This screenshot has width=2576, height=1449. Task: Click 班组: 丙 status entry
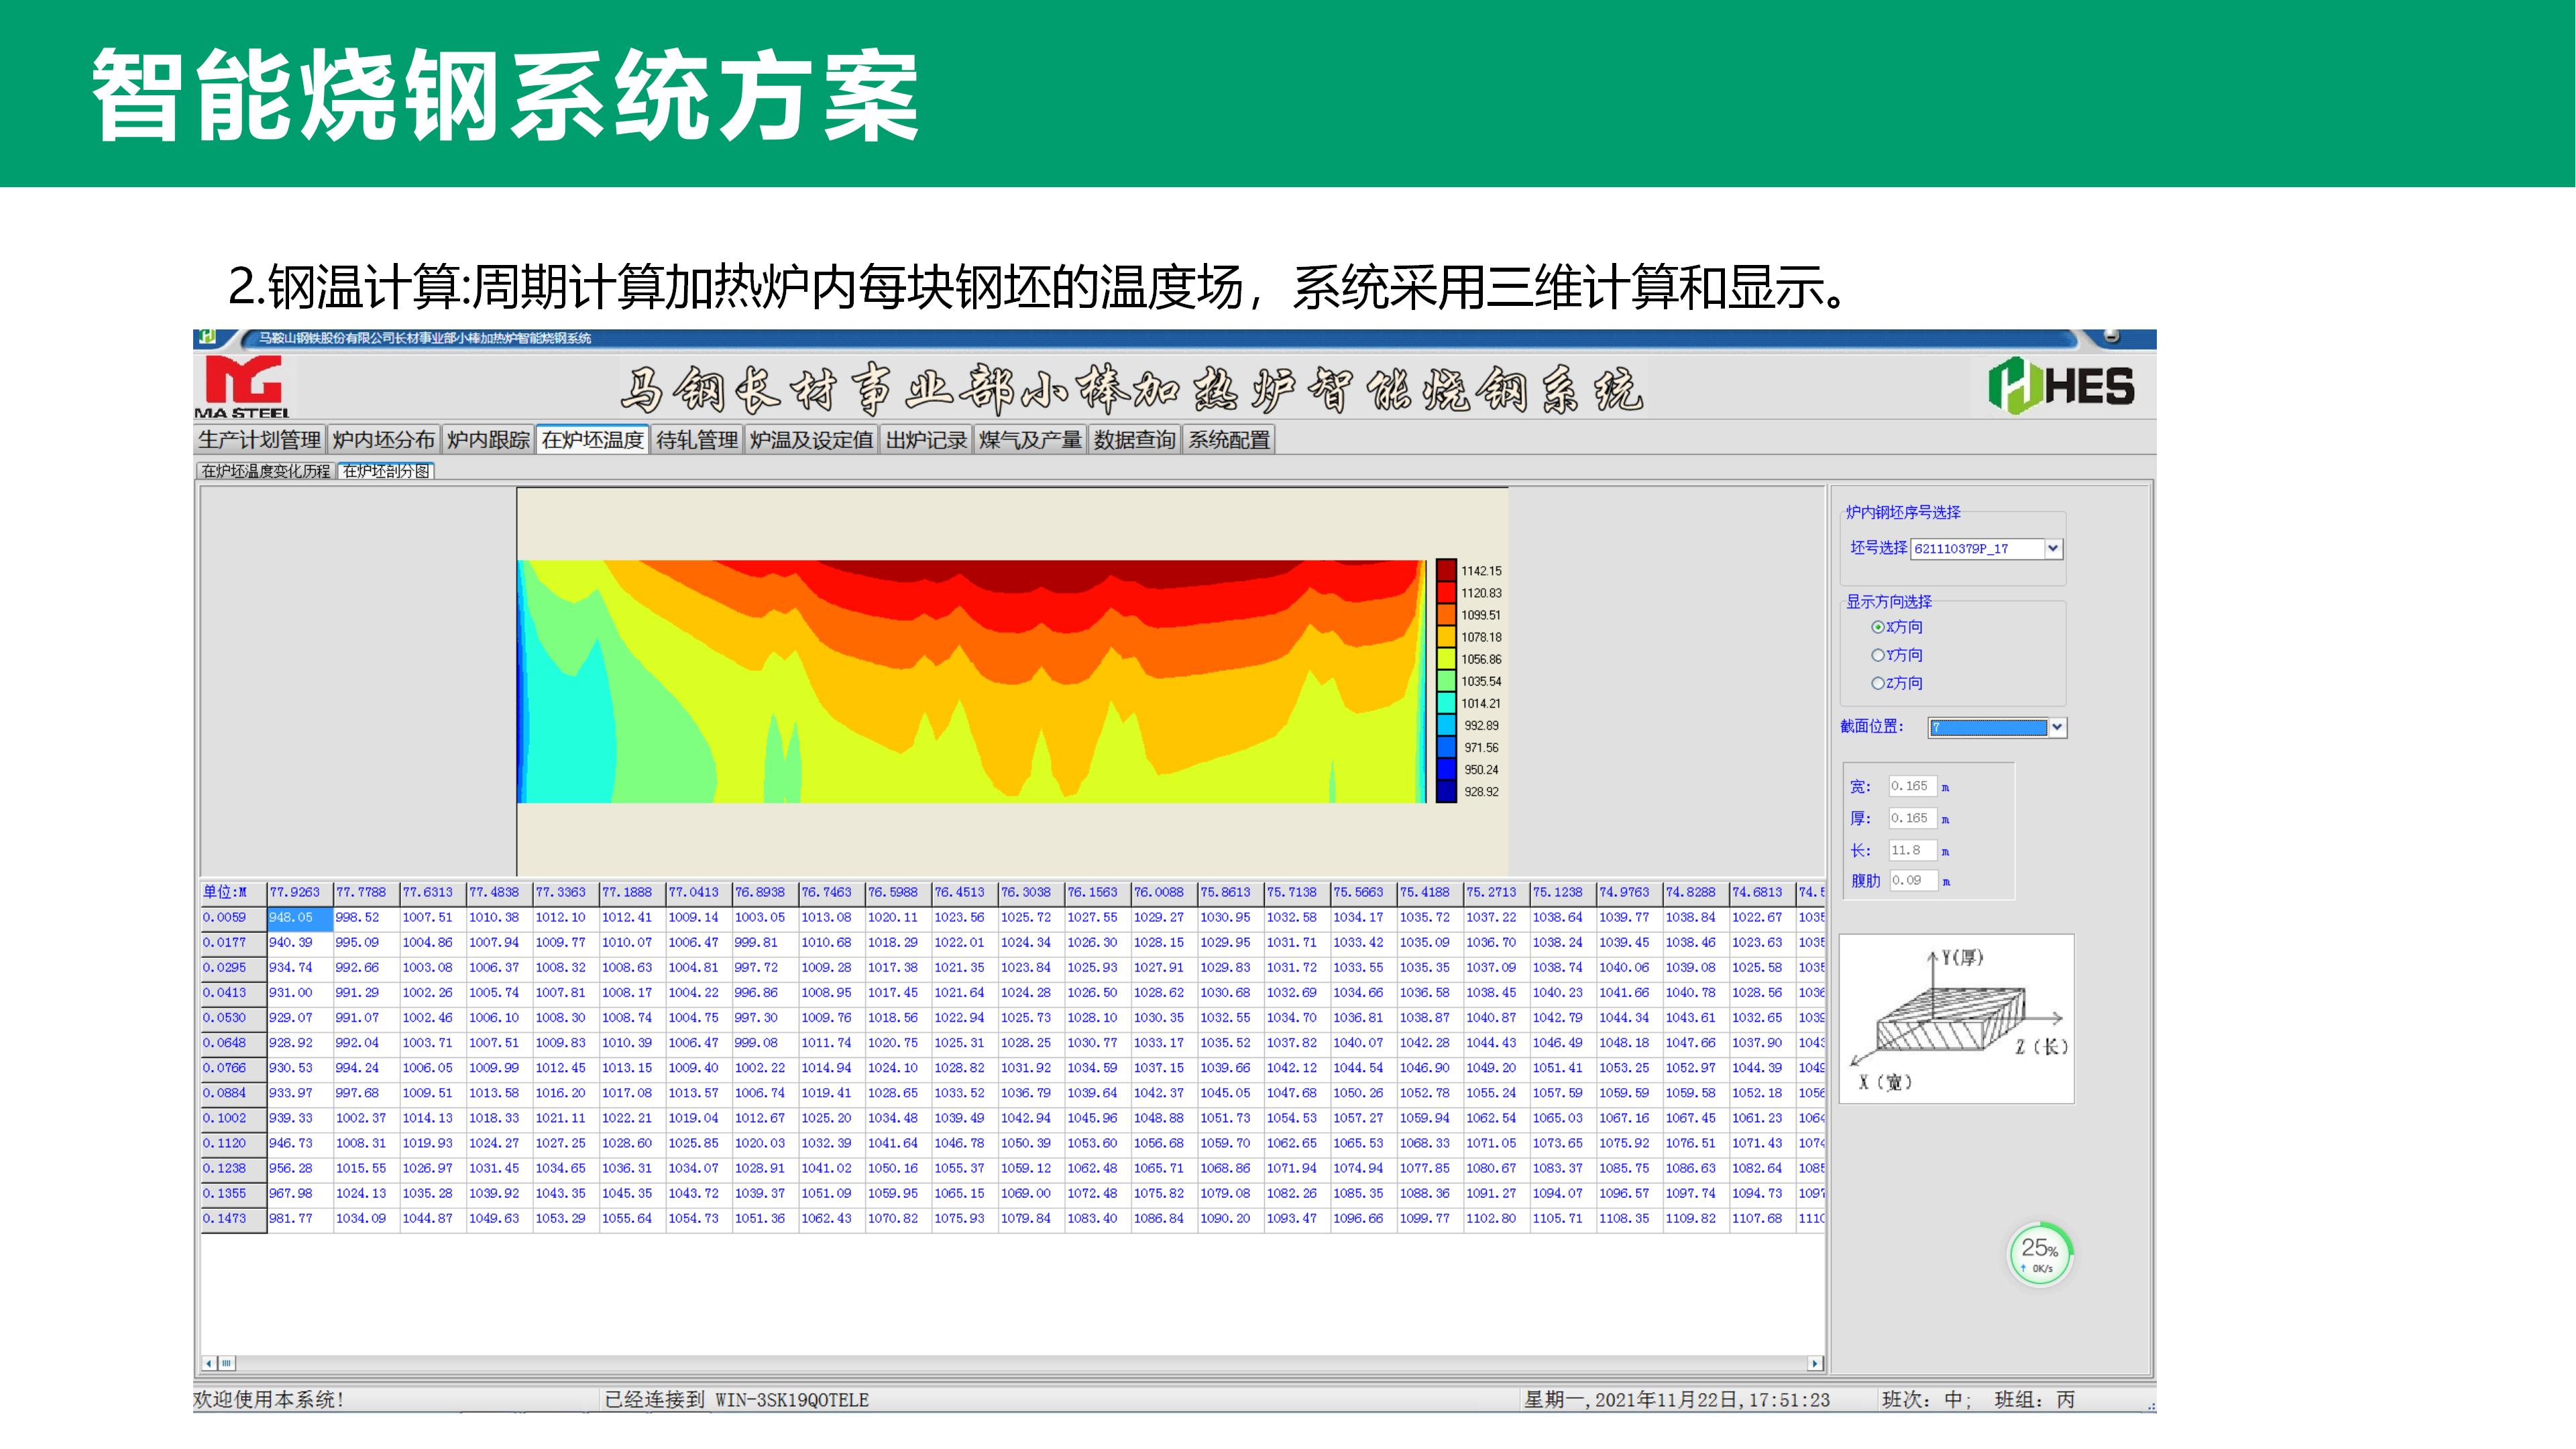click(x=2035, y=1400)
